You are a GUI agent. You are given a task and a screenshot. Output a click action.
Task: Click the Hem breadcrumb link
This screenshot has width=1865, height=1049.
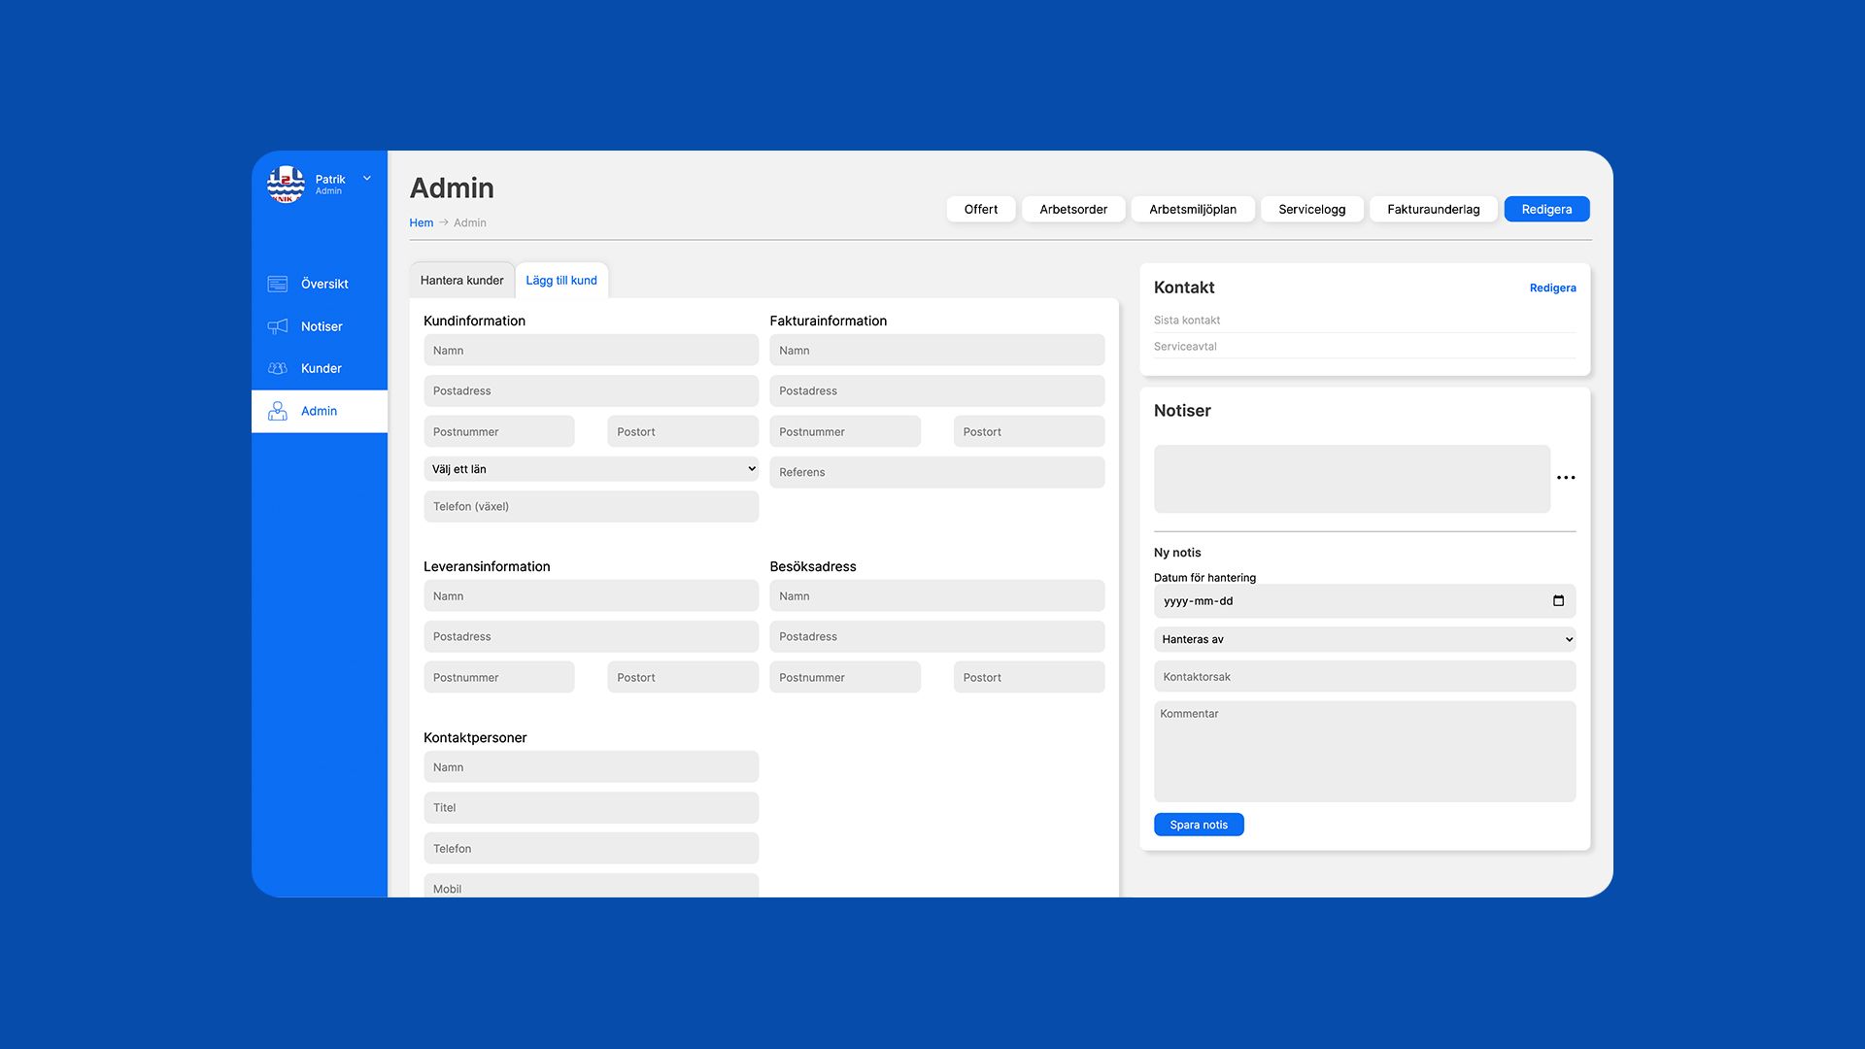pyautogui.click(x=421, y=222)
